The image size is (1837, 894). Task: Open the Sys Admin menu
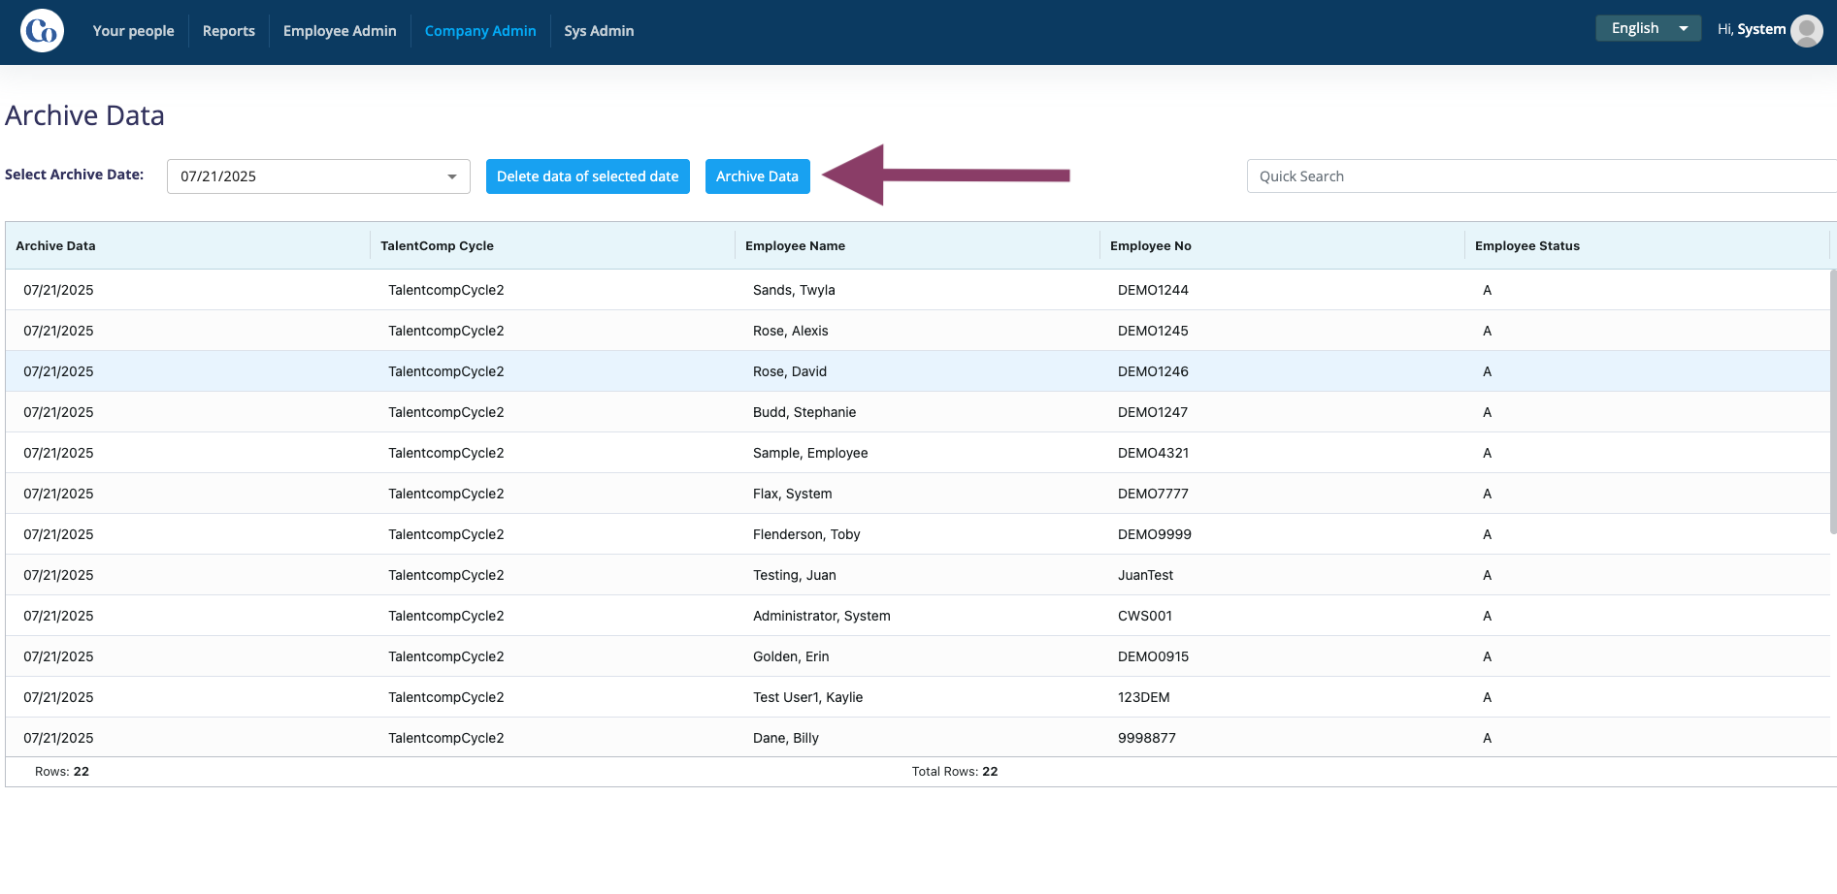(x=599, y=31)
